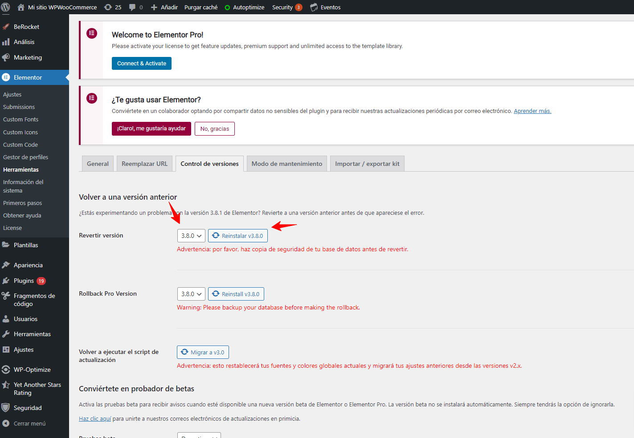Open Purgar caché in admin bar
The image size is (634, 438).
click(201, 7)
